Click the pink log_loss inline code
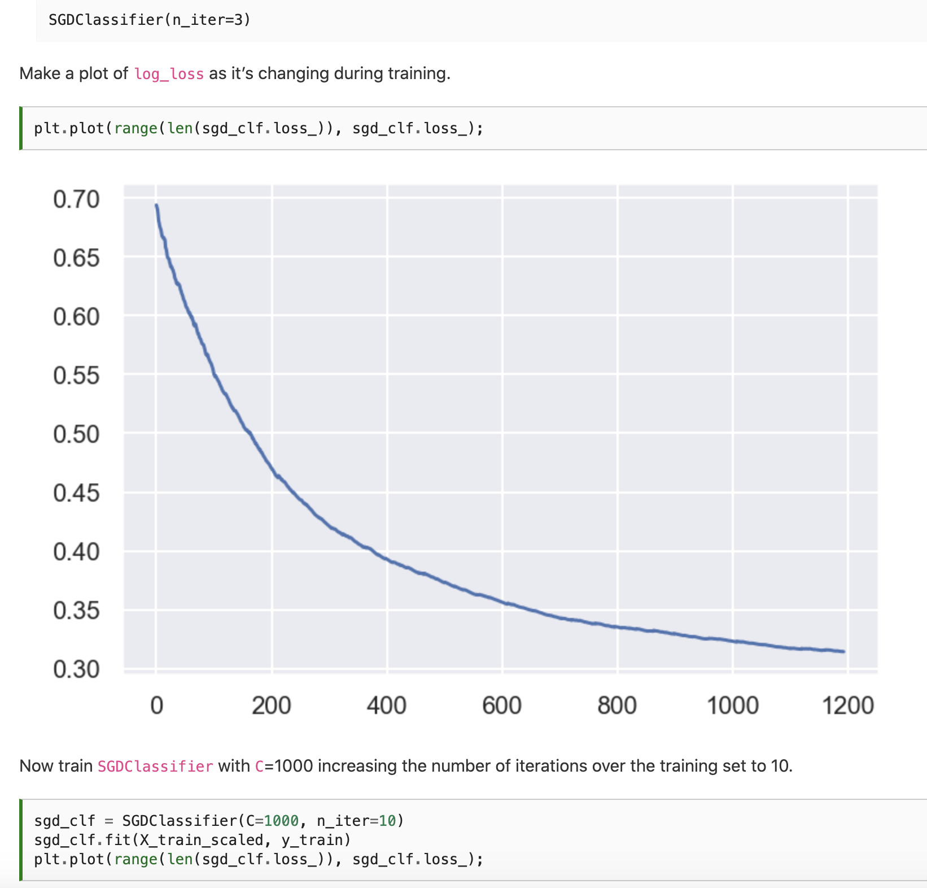The height and width of the screenshot is (888, 927). (169, 74)
